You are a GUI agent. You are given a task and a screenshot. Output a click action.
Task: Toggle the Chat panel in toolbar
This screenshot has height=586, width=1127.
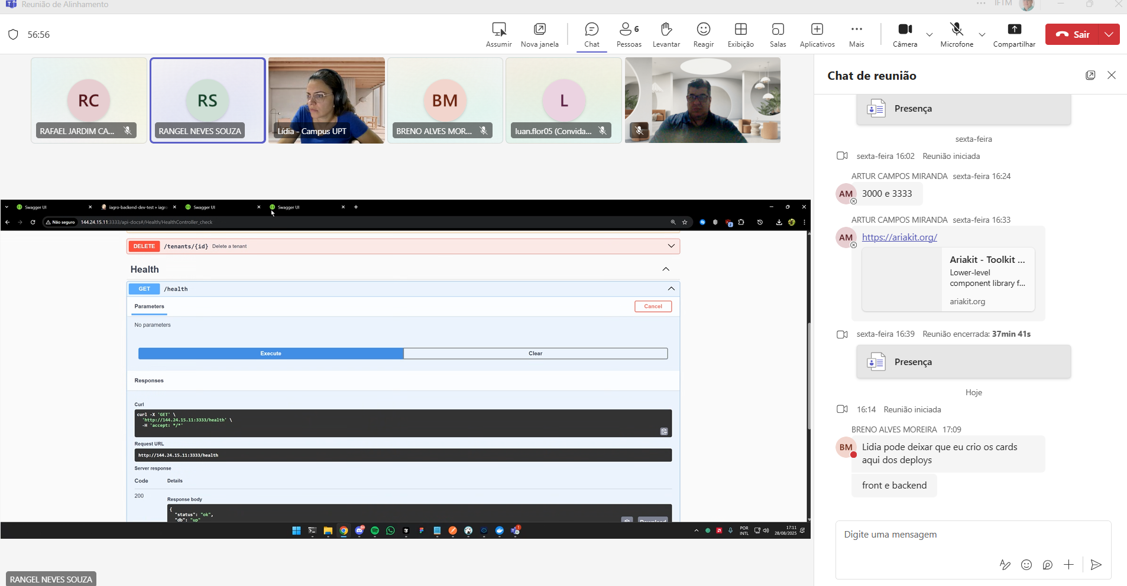pos(592,35)
